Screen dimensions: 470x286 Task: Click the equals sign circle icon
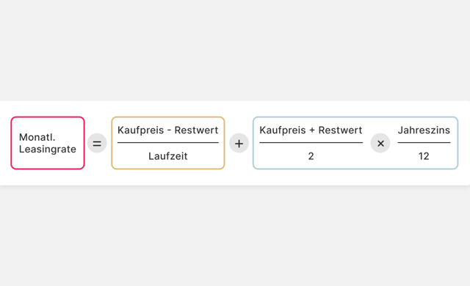pos(97,143)
